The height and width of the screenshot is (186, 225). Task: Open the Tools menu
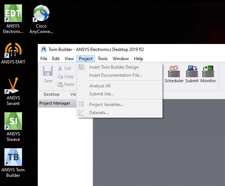[103, 59]
